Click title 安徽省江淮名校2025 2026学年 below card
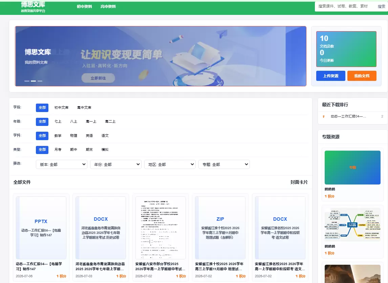Viewport: 388px width, 283px height. [280, 266]
